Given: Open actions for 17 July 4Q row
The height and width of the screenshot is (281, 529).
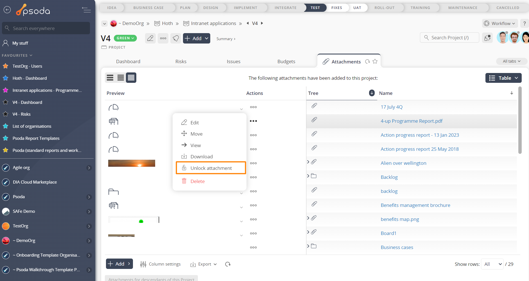Looking at the screenshot, I should (x=253, y=107).
